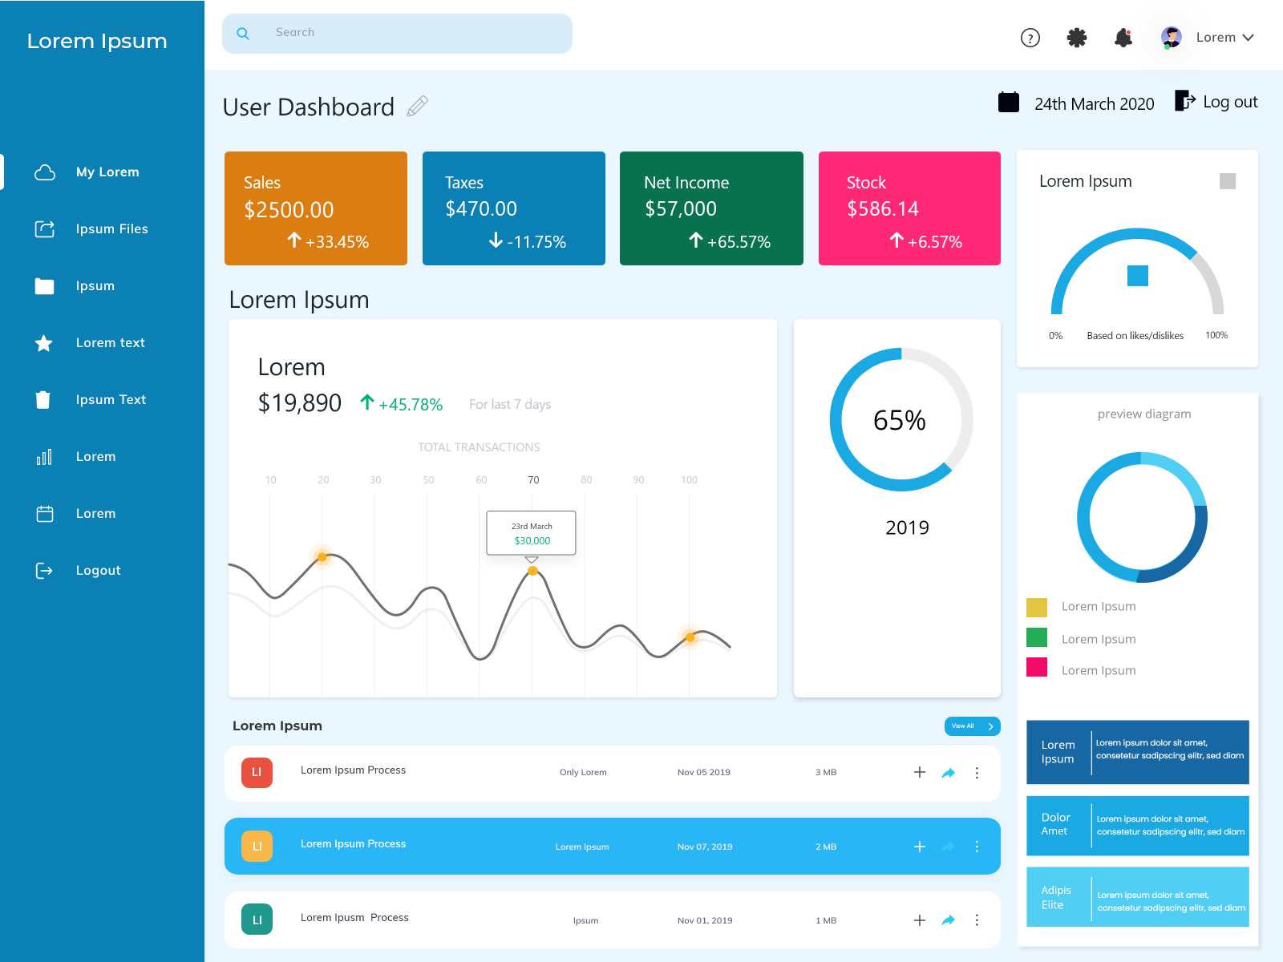Click the cloud icon in sidebar
This screenshot has height=962, width=1283.
click(45, 172)
